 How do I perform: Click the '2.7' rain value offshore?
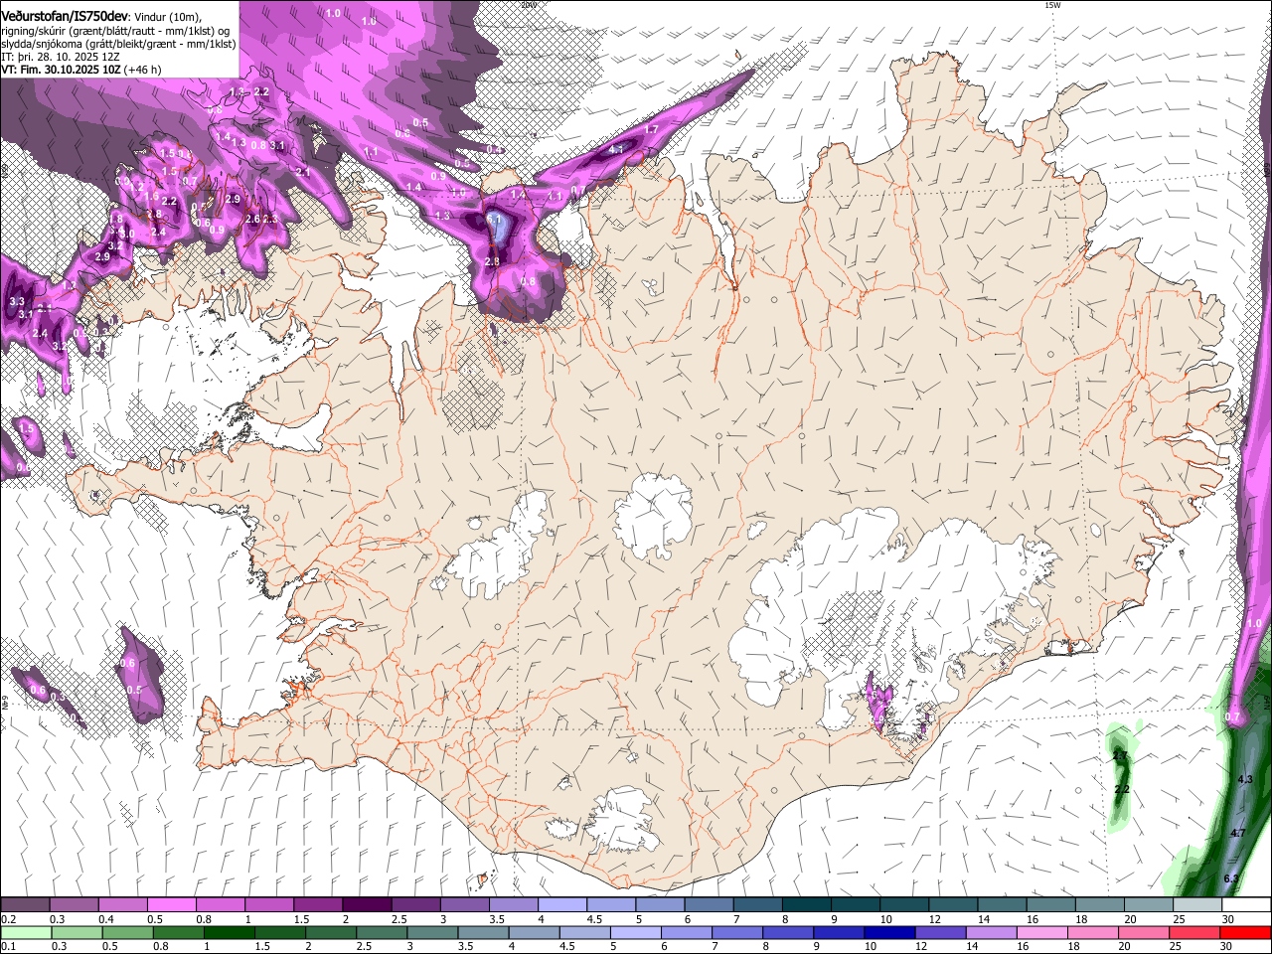1120,757
